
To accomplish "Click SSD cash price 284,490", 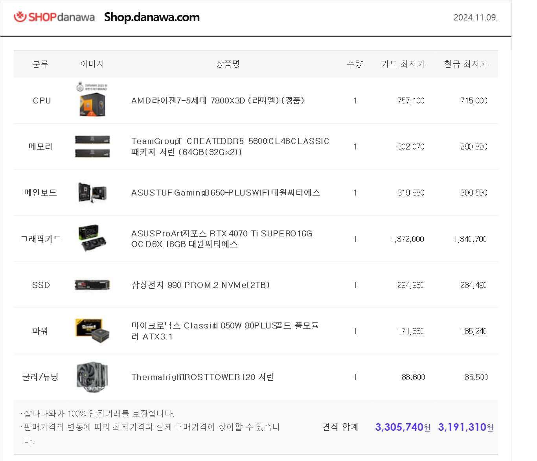I will [474, 285].
